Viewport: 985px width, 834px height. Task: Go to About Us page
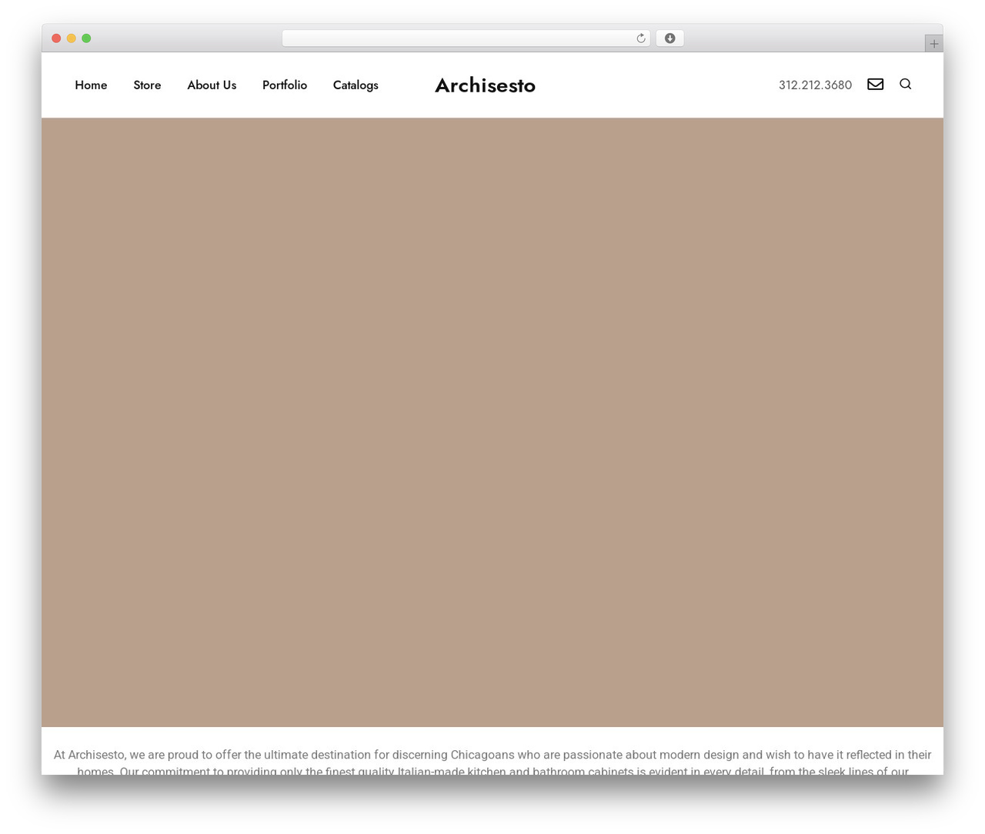[212, 85]
